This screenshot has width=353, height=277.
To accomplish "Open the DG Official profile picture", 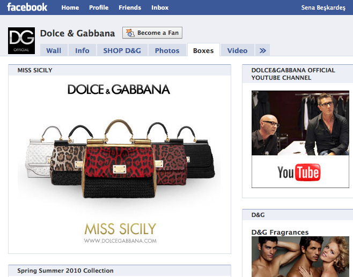I will pos(21,41).
